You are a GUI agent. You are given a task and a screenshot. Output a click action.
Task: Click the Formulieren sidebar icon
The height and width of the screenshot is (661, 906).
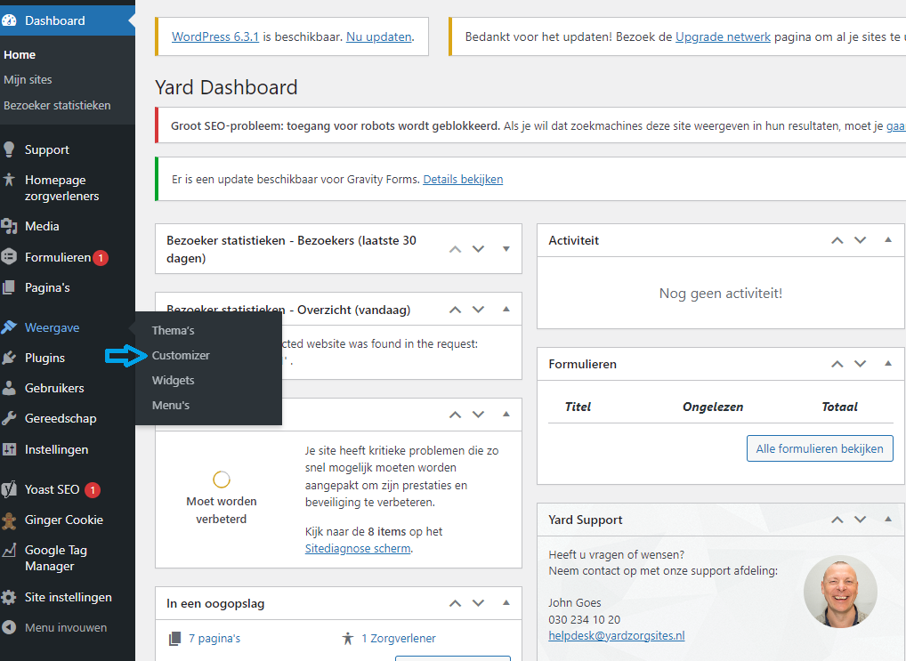tap(9, 256)
